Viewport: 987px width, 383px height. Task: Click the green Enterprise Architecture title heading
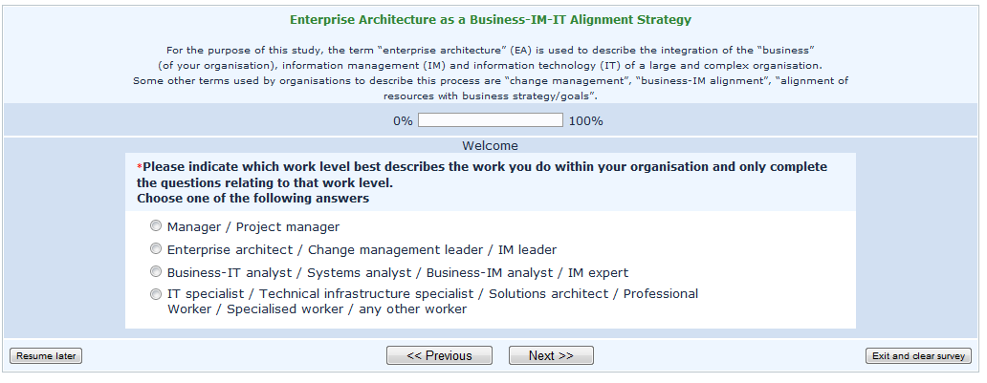pyautogui.click(x=490, y=19)
